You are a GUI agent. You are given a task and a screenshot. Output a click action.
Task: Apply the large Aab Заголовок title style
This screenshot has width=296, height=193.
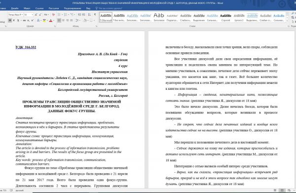click(159, 17)
